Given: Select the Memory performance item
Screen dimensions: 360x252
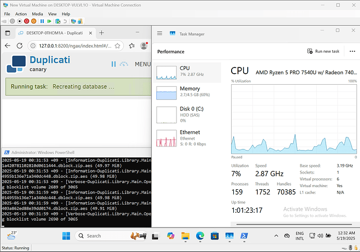Looking at the screenshot, I should [187, 93].
